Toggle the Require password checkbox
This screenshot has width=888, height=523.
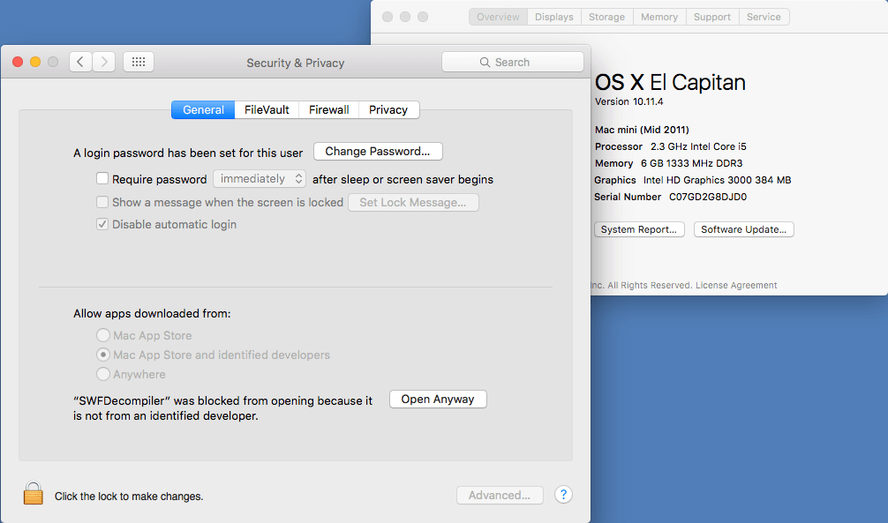pos(102,179)
